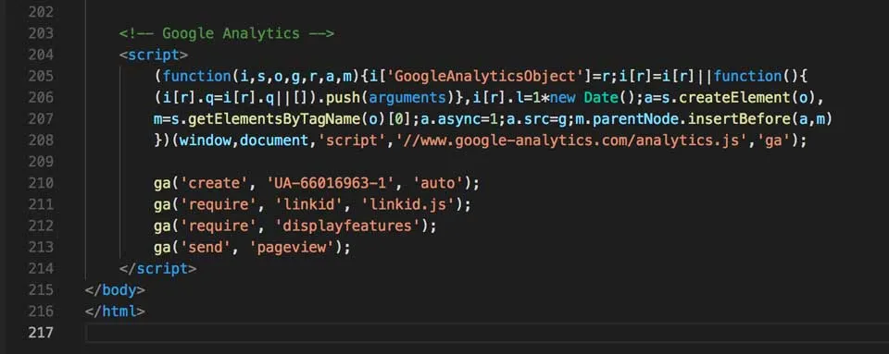This screenshot has width=889, height=354.
Task: Click line number 206 in the gutter
Action: pos(40,98)
